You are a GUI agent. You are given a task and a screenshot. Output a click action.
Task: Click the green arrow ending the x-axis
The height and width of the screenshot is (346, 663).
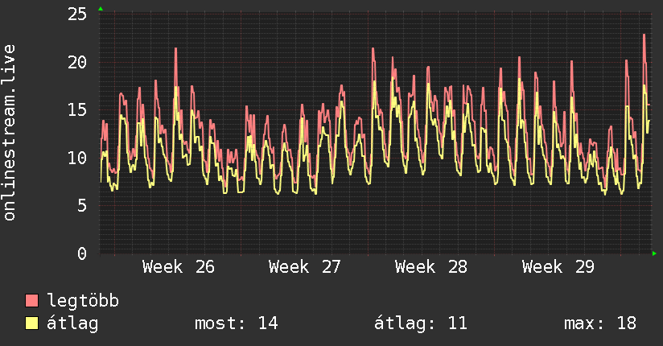[654, 253]
